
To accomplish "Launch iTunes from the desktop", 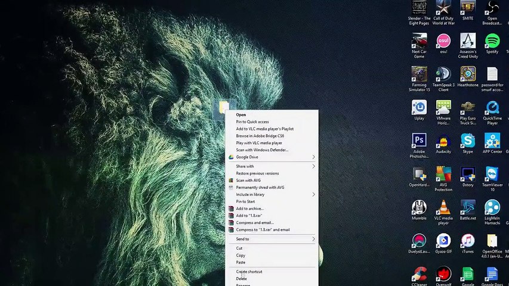I will 468,243.
